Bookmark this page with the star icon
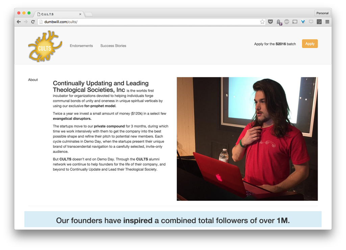The width and height of the screenshot is (346, 250). tap(262, 22)
